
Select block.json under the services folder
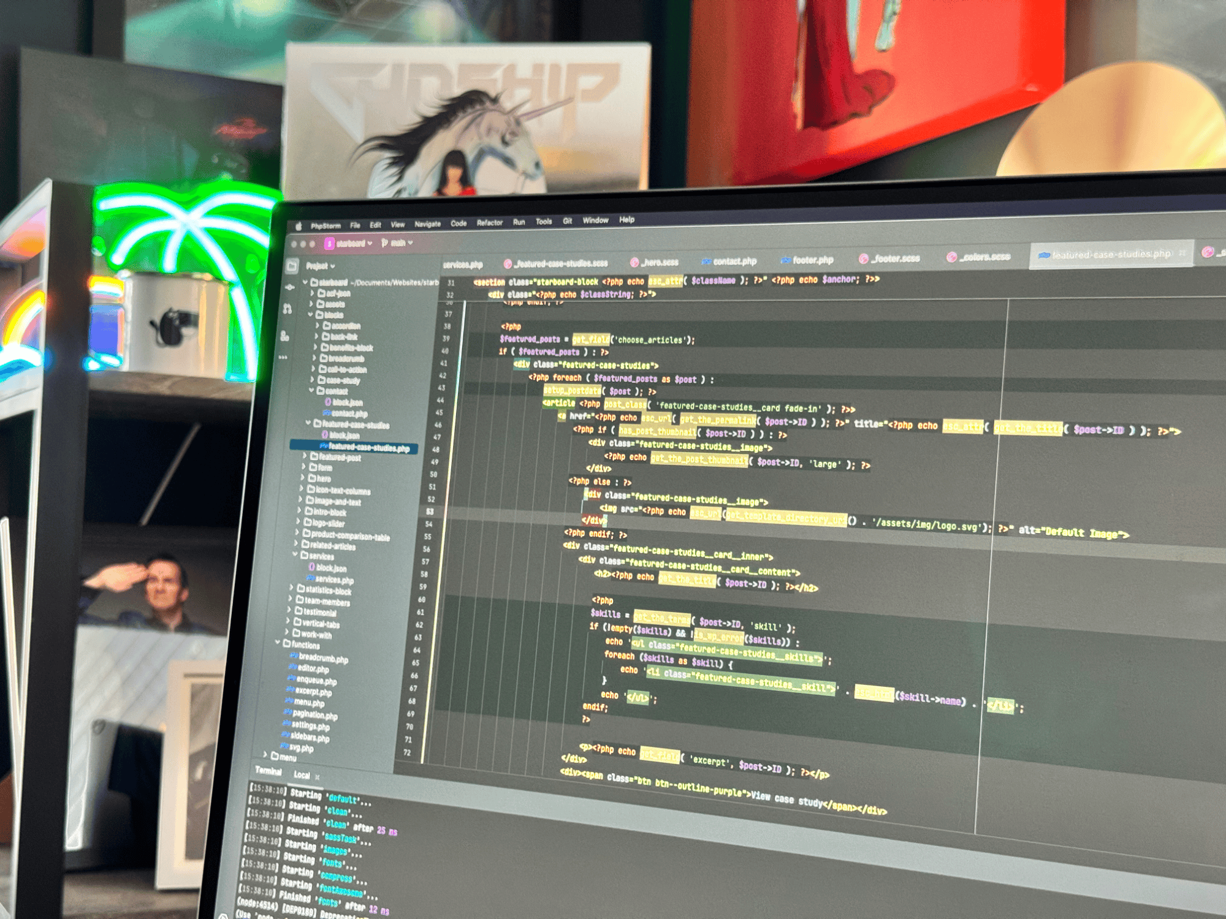(327, 568)
